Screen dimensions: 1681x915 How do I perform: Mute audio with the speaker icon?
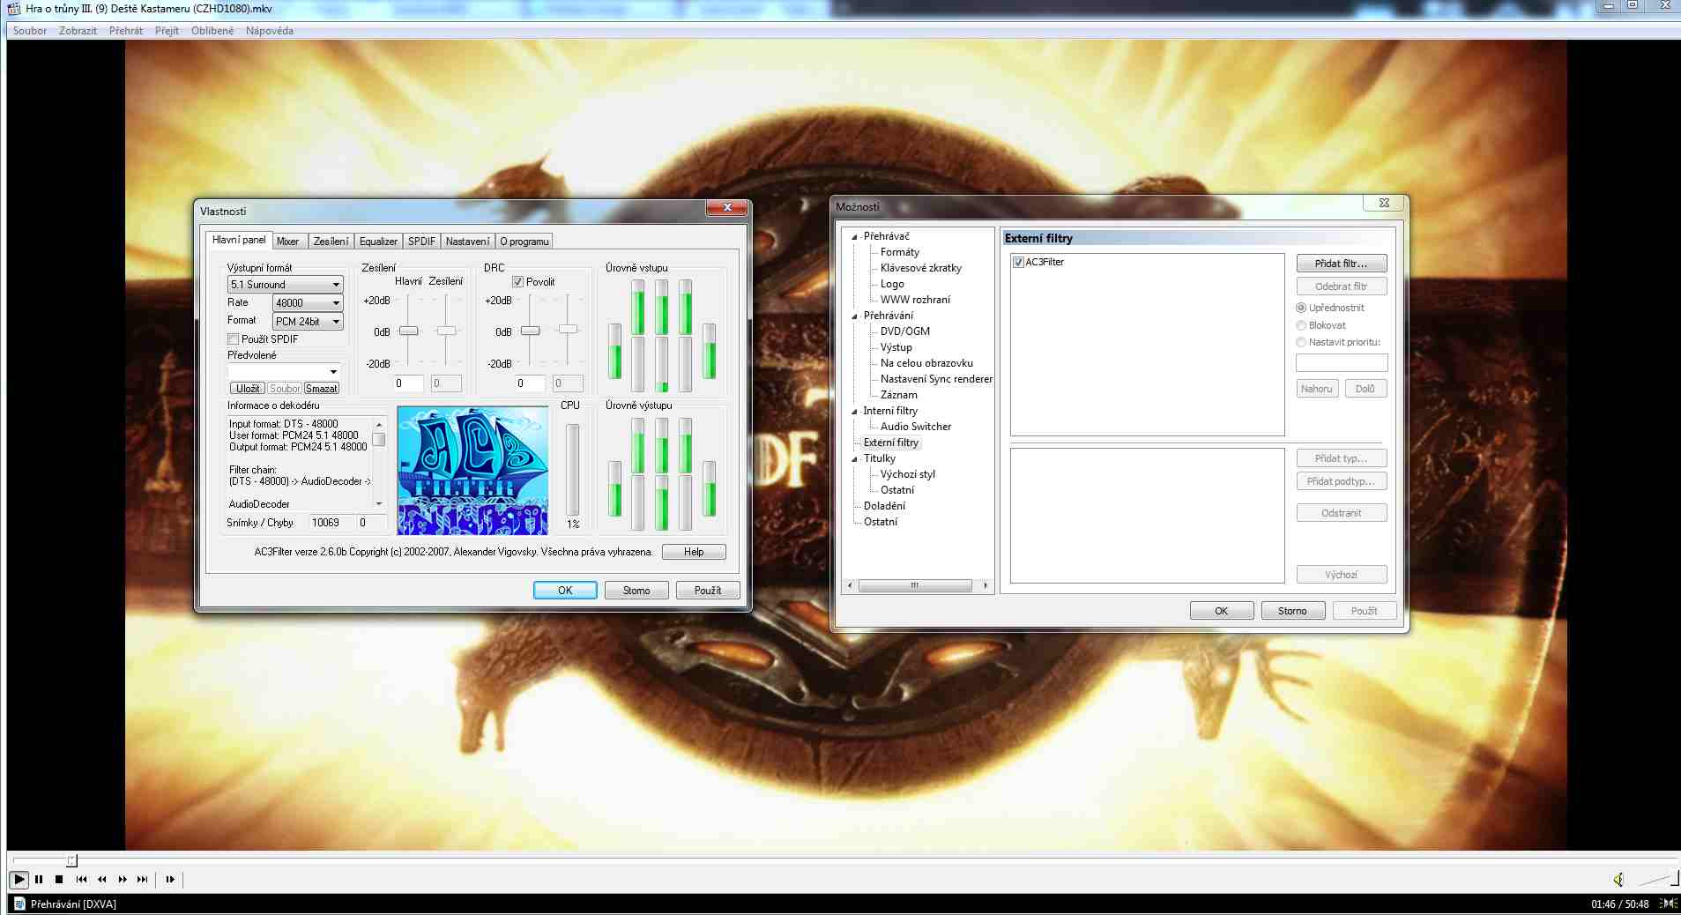(1618, 879)
